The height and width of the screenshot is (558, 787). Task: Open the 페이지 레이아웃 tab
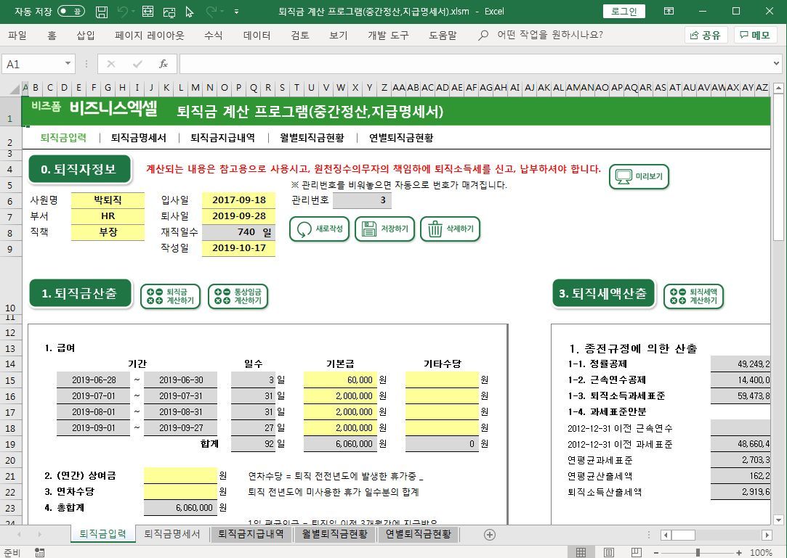click(150, 35)
